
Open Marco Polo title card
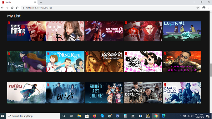(182, 93)
